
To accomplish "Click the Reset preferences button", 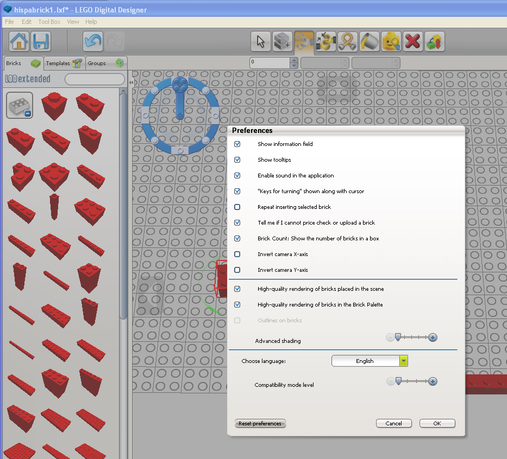I will 260,424.
